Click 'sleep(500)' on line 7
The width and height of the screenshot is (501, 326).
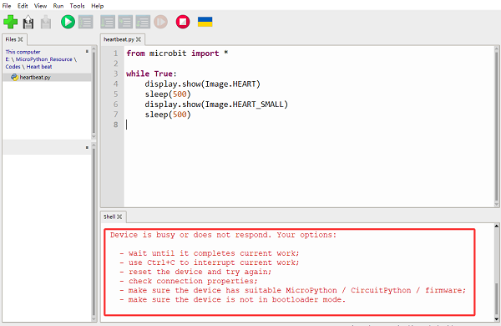pos(168,115)
